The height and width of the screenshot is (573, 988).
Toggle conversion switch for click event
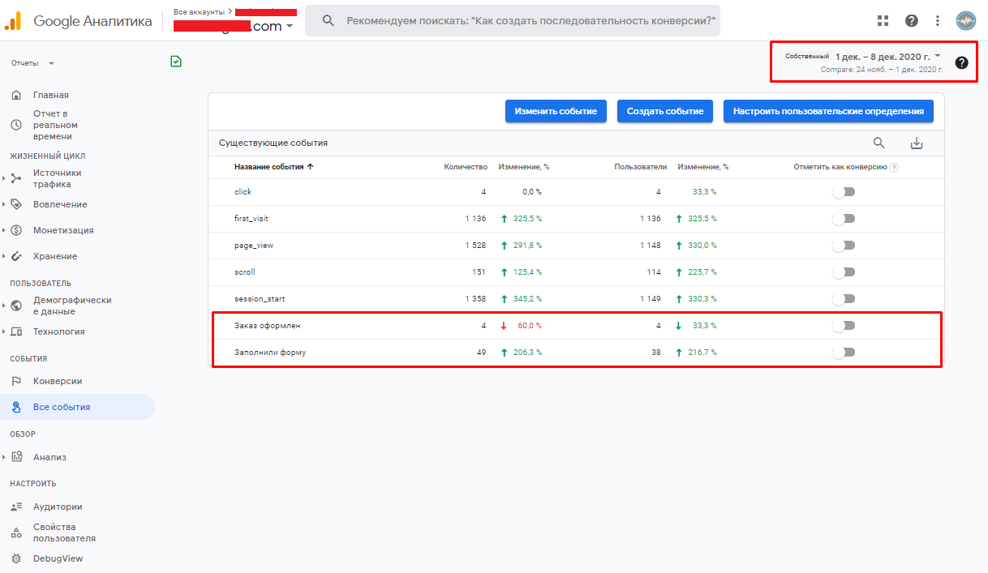click(x=844, y=192)
